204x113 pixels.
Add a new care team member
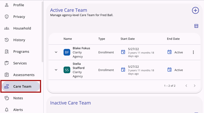pyautogui.click(x=195, y=11)
